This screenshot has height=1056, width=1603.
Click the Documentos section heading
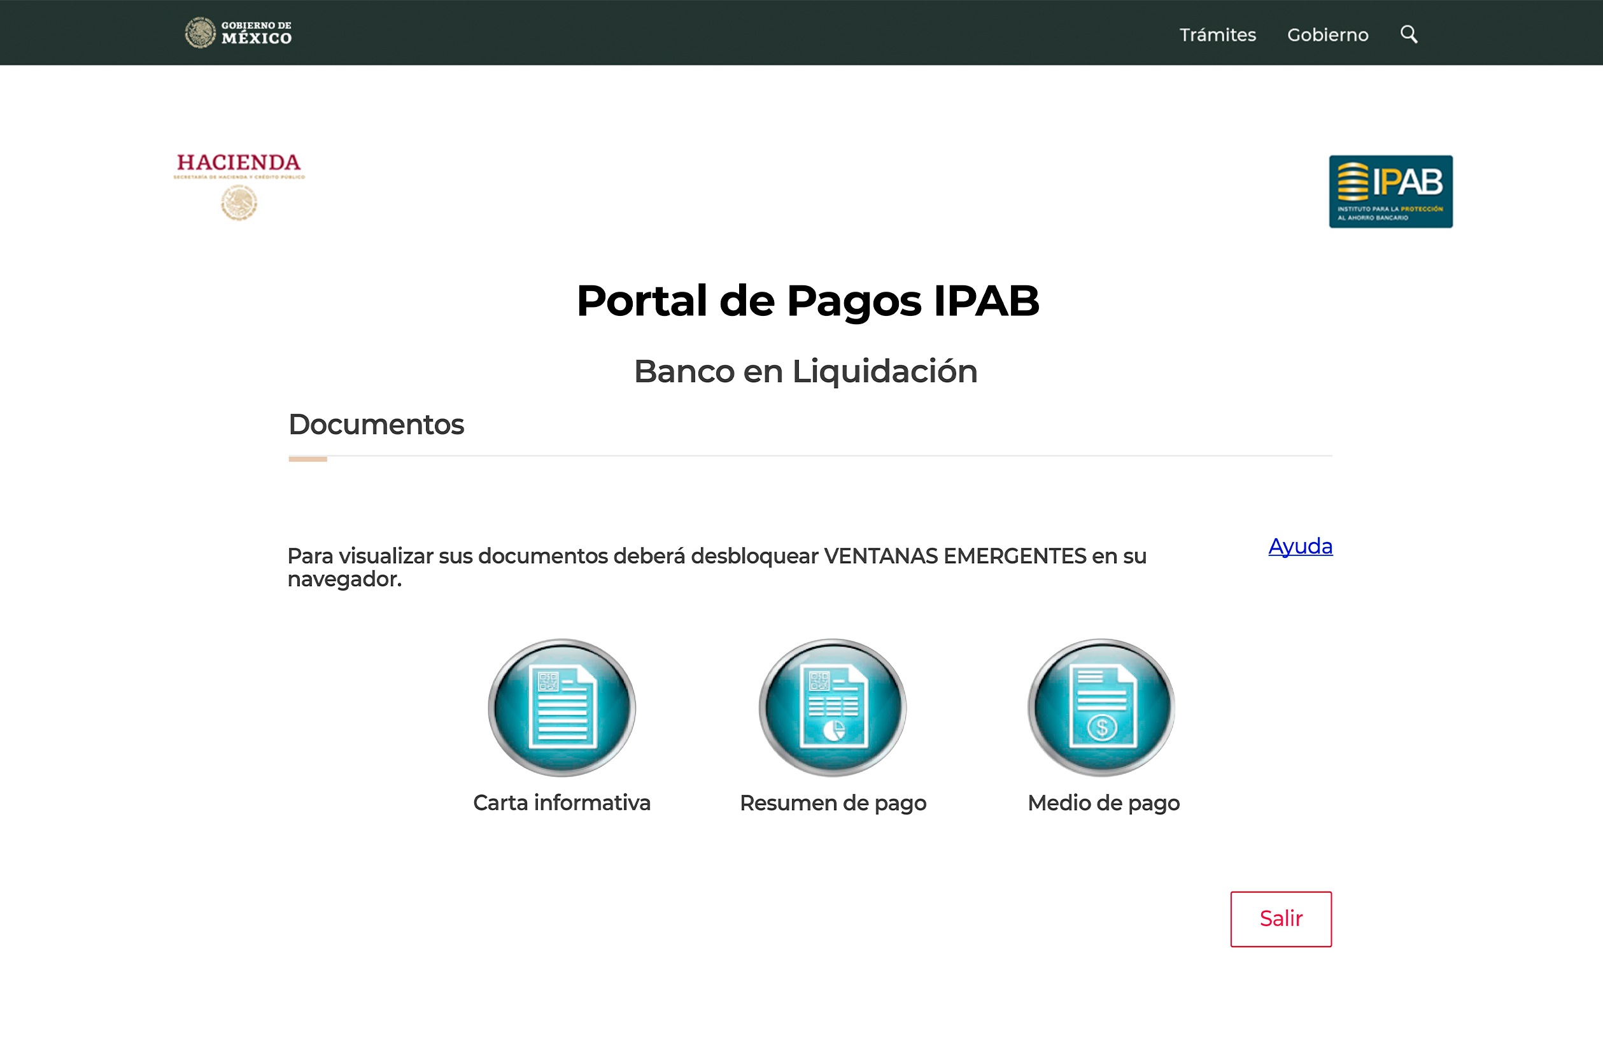click(x=376, y=425)
